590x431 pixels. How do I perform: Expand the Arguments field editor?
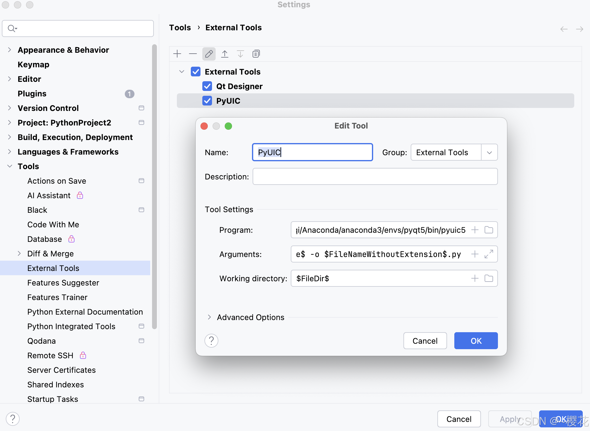pyautogui.click(x=489, y=254)
